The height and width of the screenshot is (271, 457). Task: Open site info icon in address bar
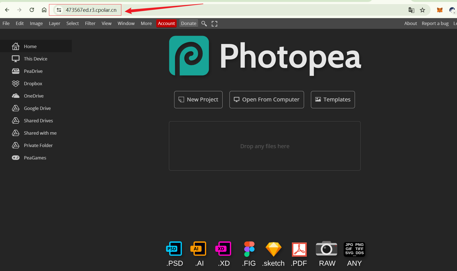pos(59,10)
